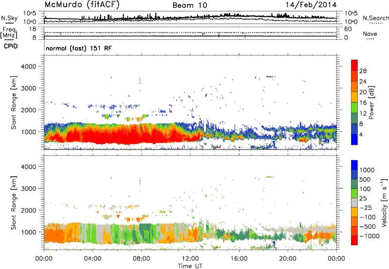Click the 4000 tick label on power panel
Screen dimensions: 389x269
[28, 67]
